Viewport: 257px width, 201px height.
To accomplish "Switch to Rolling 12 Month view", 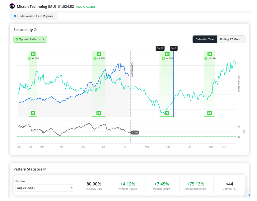I will tap(231, 39).
